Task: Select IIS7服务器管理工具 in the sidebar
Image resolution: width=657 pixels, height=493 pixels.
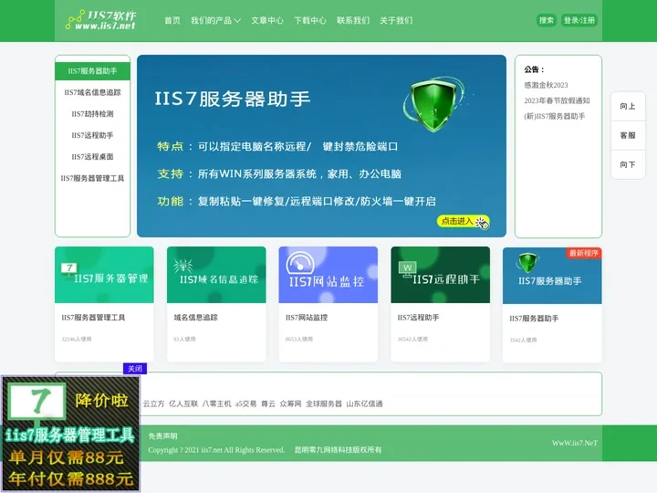Action: pos(92,178)
